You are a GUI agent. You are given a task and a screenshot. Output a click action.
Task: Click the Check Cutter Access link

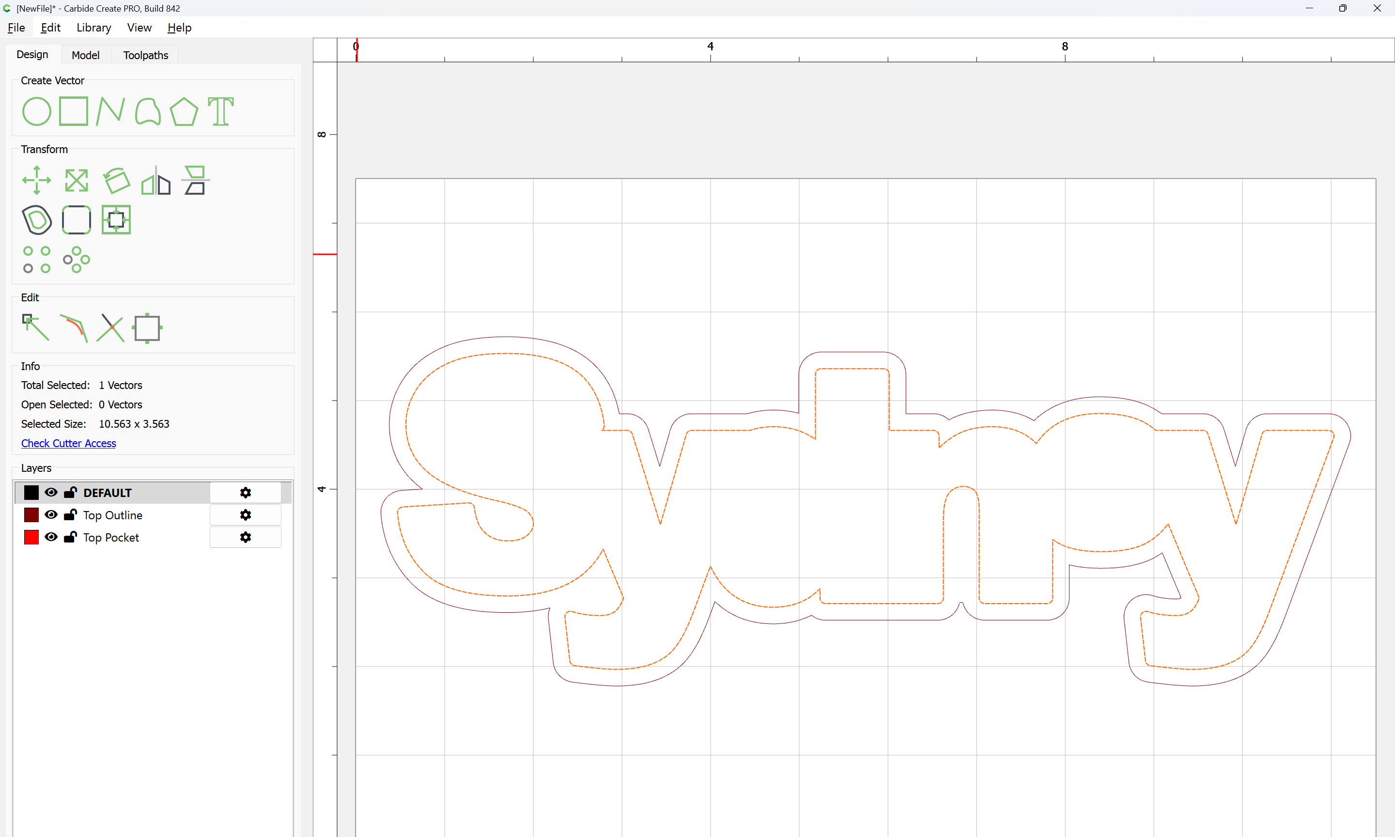[68, 443]
